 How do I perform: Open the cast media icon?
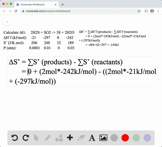(146, 11)
